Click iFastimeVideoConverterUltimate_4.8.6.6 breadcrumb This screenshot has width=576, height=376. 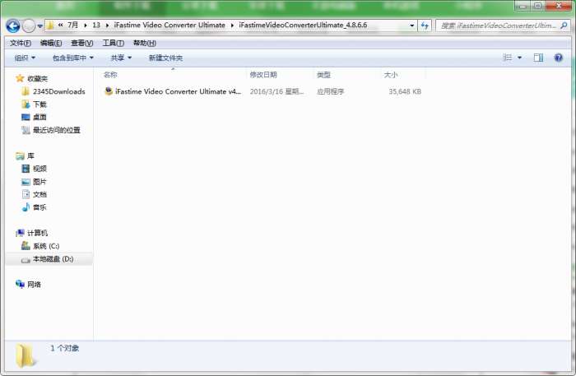[x=303, y=25]
